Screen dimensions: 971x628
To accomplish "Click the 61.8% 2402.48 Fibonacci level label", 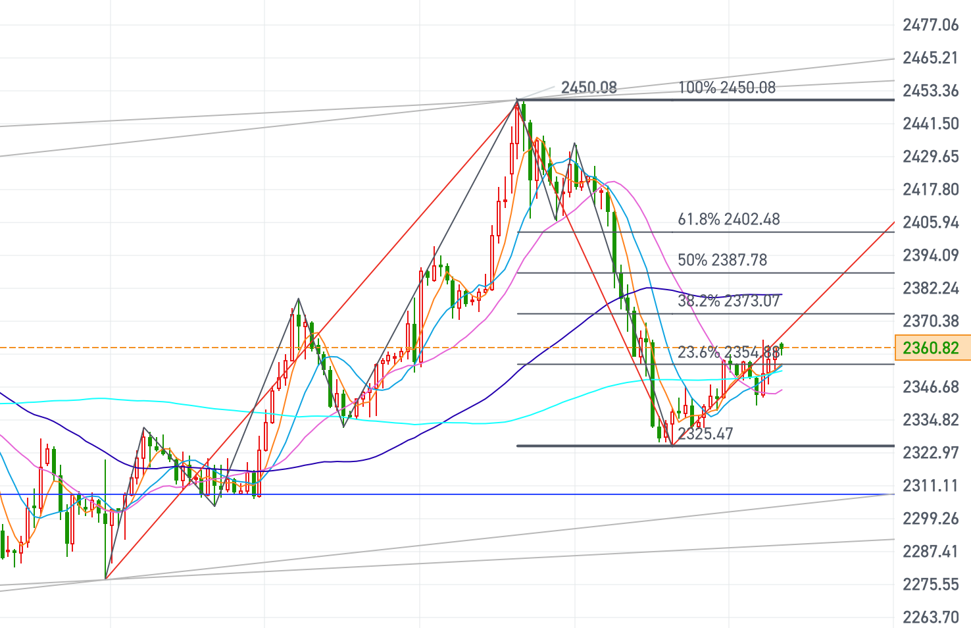I will coord(729,219).
